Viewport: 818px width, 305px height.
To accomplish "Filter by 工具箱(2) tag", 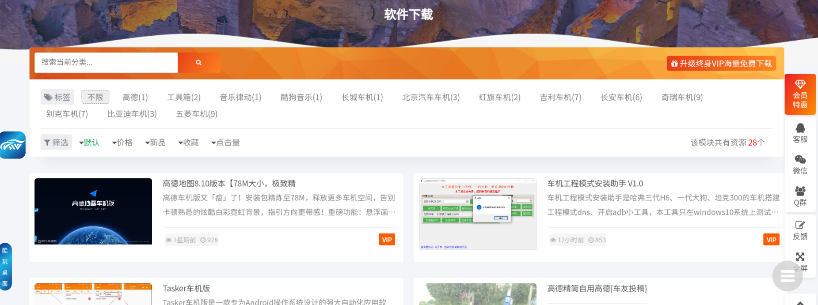I will pyautogui.click(x=184, y=97).
